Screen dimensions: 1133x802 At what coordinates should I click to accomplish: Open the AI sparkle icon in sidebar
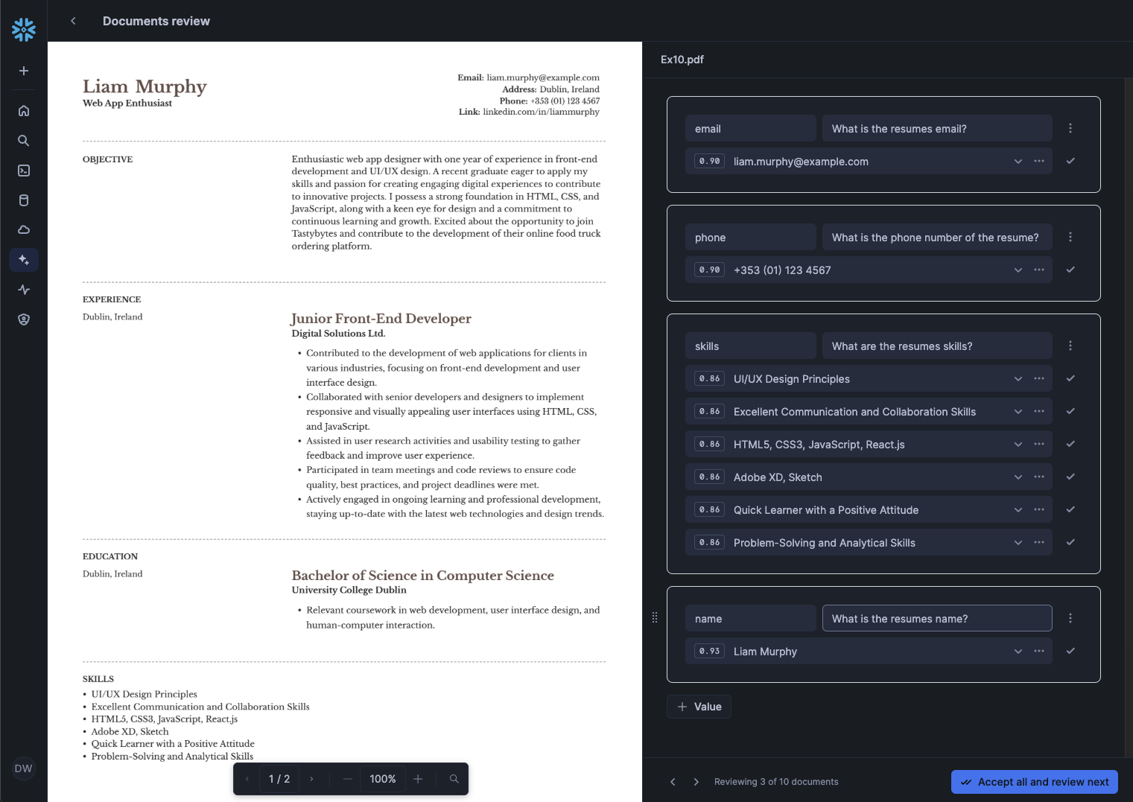(24, 260)
